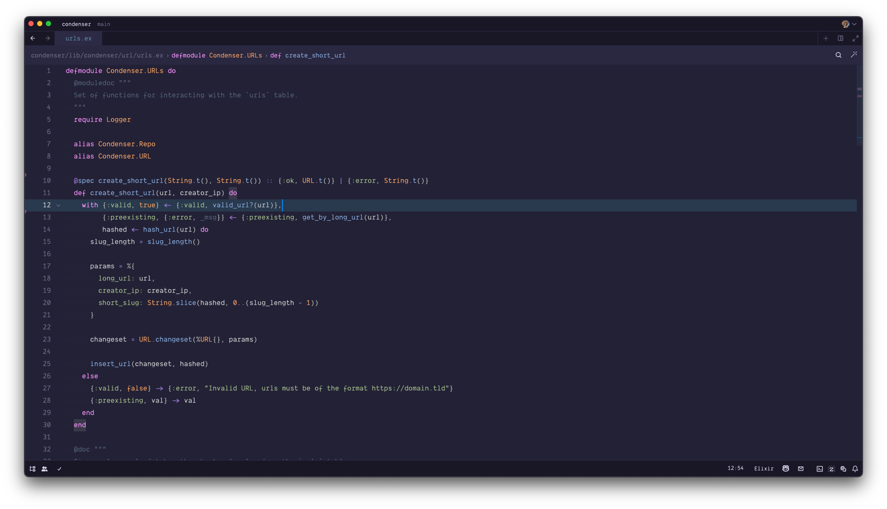The width and height of the screenshot is (887, 509).
Task: Click the Copilot icon in status bar
Action: 786,468
